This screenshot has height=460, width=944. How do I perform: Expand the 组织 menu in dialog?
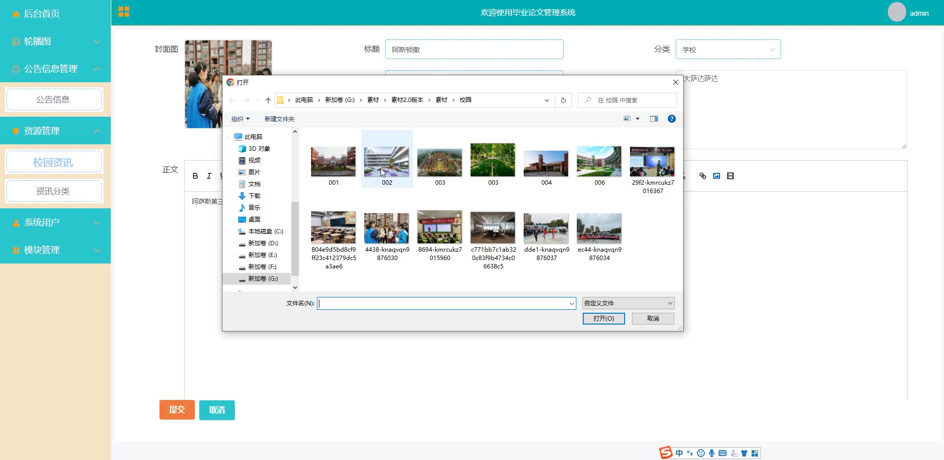[x=240, y=119]
